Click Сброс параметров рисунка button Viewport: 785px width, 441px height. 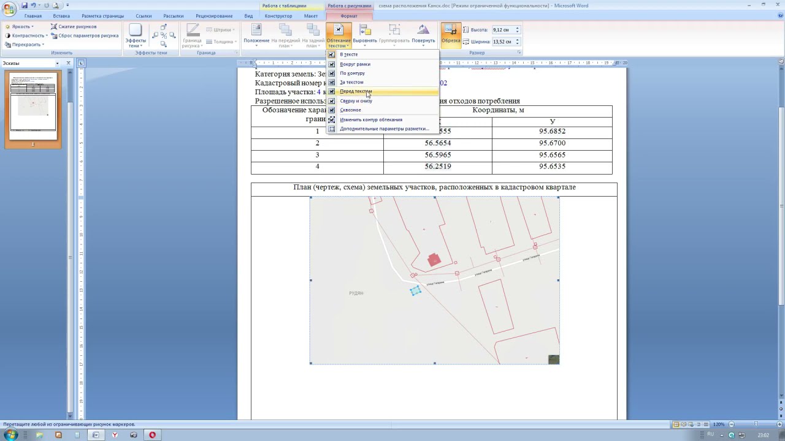tap(85, 36)
